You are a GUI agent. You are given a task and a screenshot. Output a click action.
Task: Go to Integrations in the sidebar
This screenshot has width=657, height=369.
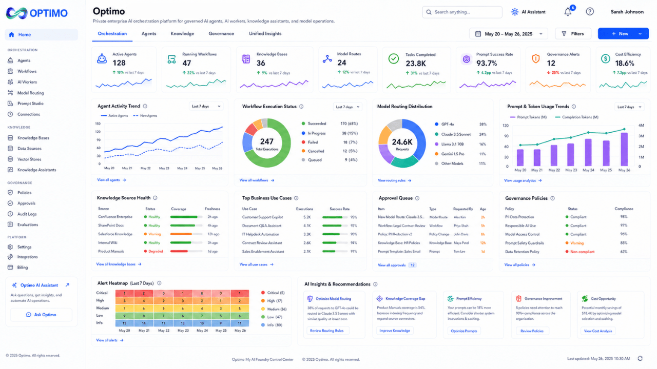[x=27, y=257]
